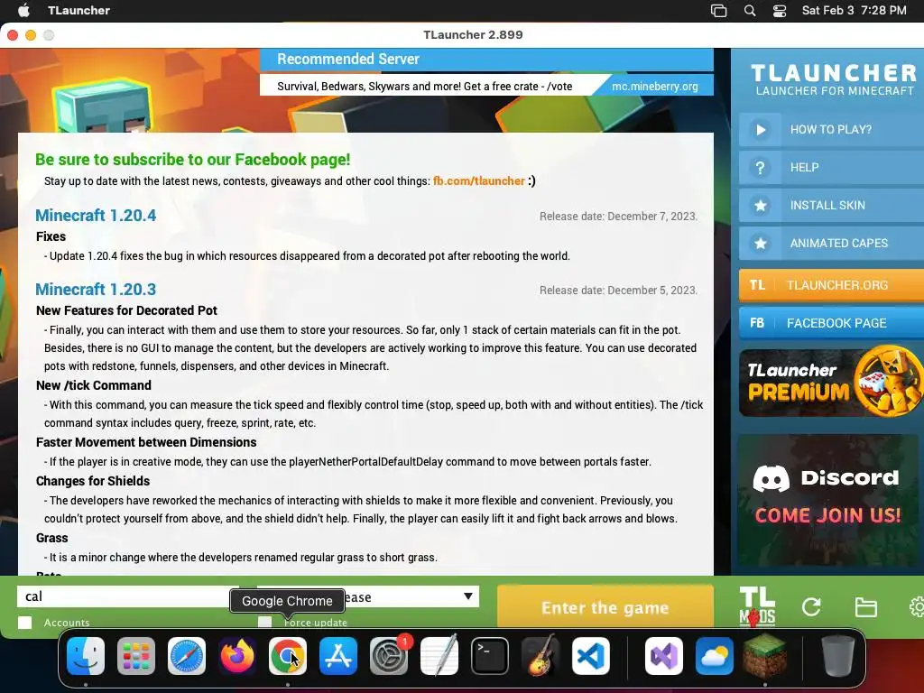This screenshot has height=693, width=924.
Task: Open GarageBand guitar icon in dock
Action: pos(541,656)
